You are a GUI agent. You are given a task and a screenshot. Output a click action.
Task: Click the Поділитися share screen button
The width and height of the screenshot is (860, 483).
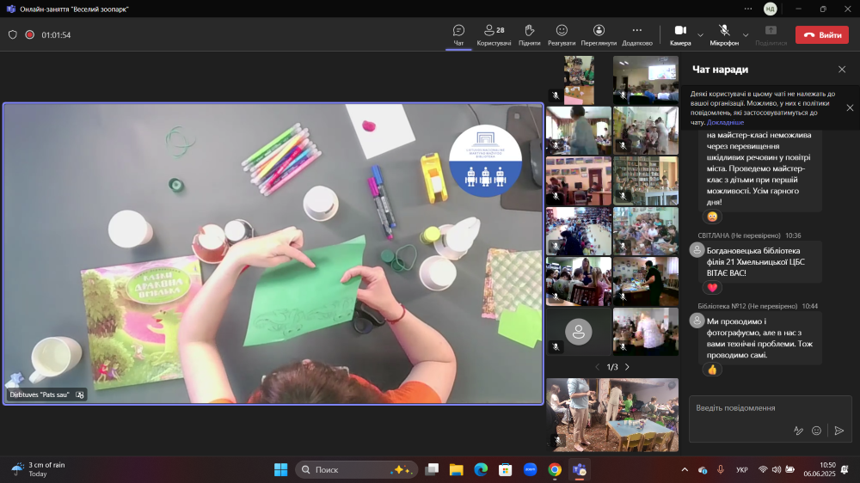771,35
